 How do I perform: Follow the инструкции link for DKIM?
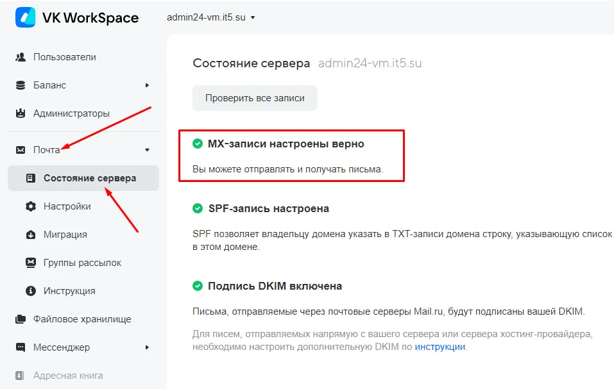[x=439, y=347]
